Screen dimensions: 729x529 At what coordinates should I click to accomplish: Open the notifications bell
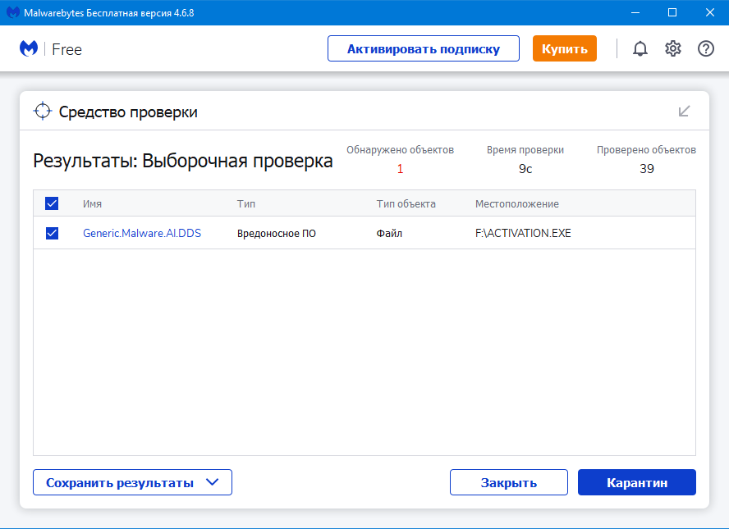(x=640, y=48)
